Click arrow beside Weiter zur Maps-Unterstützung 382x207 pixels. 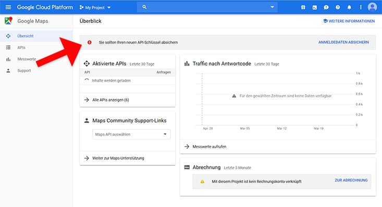[x=87, y=158]
